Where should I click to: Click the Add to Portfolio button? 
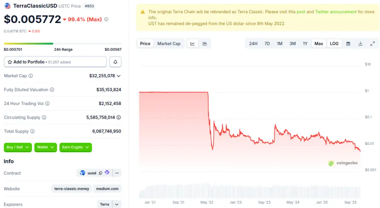55,62
